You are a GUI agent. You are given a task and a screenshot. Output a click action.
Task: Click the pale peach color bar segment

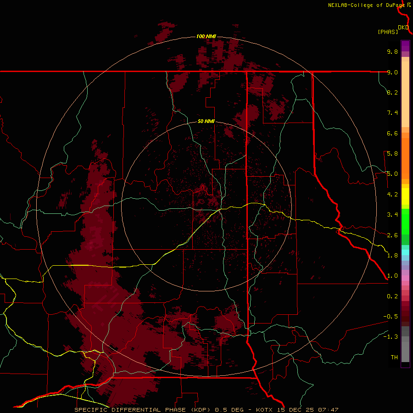405,94
